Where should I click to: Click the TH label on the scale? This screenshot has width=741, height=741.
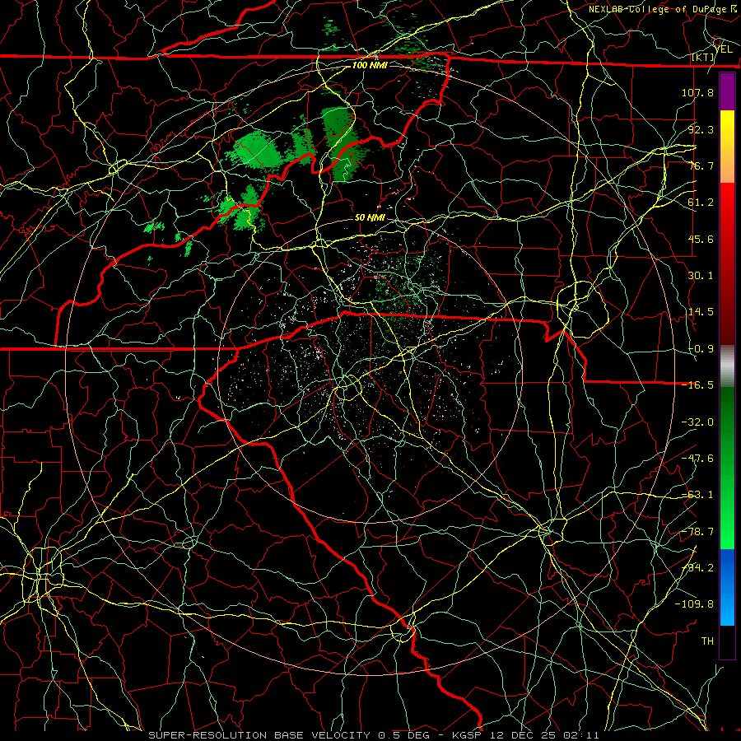click(x=707, y=641)
